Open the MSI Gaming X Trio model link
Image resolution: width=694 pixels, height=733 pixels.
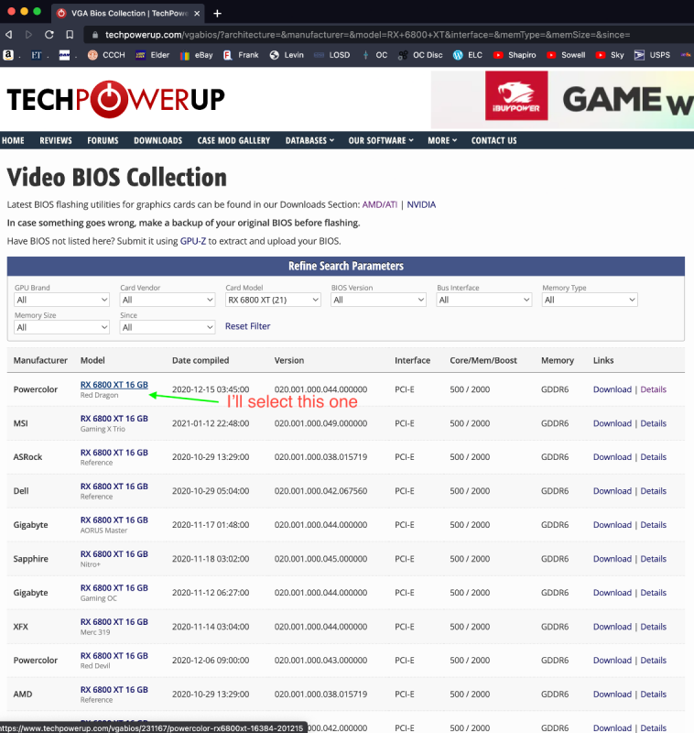coord(114,419)
